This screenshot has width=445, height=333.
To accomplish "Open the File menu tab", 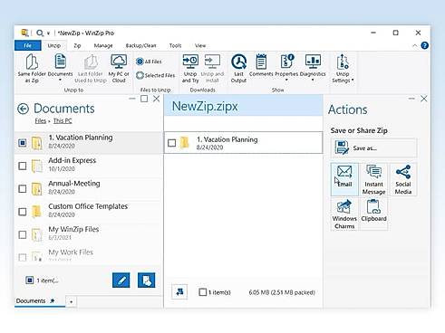I will (x=28, y=45).
